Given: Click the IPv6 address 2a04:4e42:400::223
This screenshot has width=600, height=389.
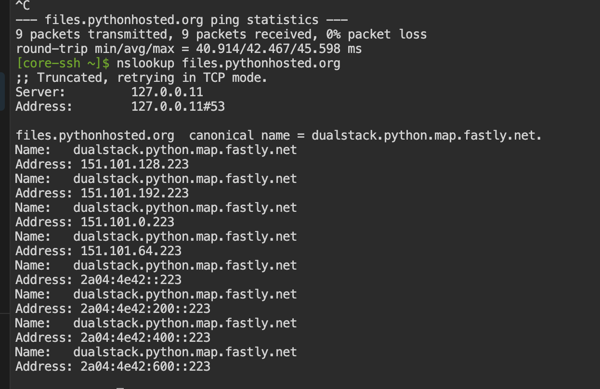Looking at the screenshot, I should 145,338.
